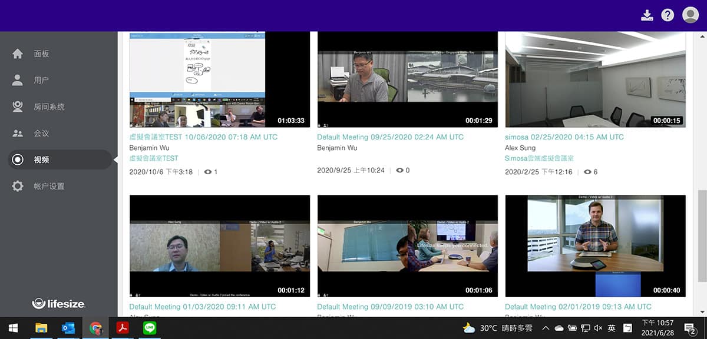Click the 00:00:15 duration badge
This screenshot has height=339, width=707.
(x=667, y=121)
